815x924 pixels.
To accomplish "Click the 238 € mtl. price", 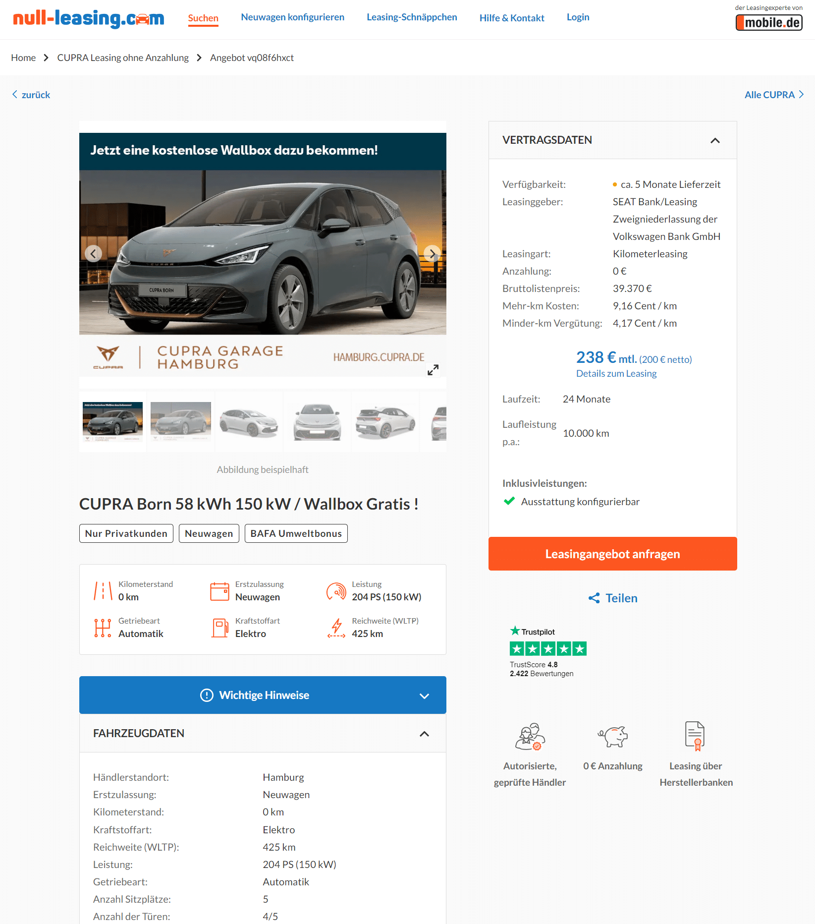I will coord(606,357).
